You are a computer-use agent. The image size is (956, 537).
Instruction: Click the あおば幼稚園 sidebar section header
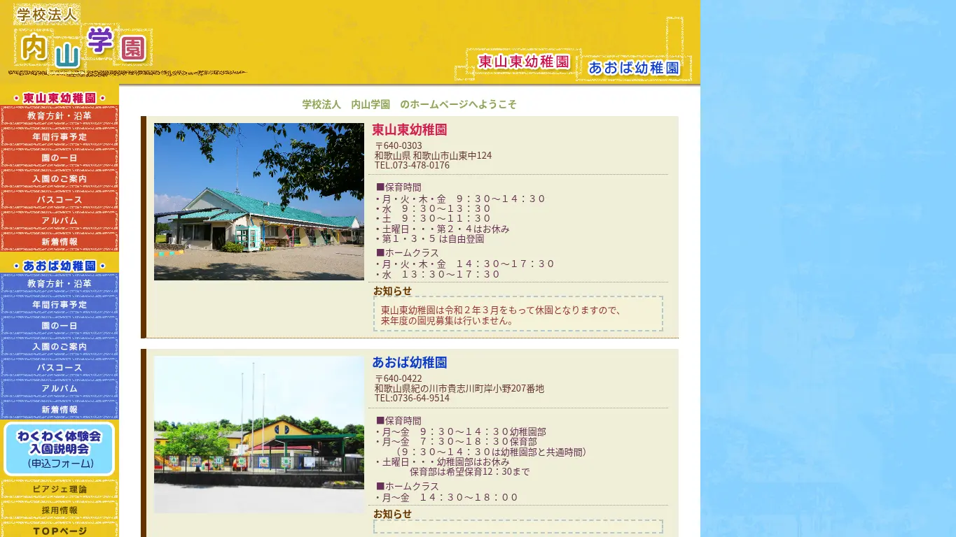coord(60,266)
